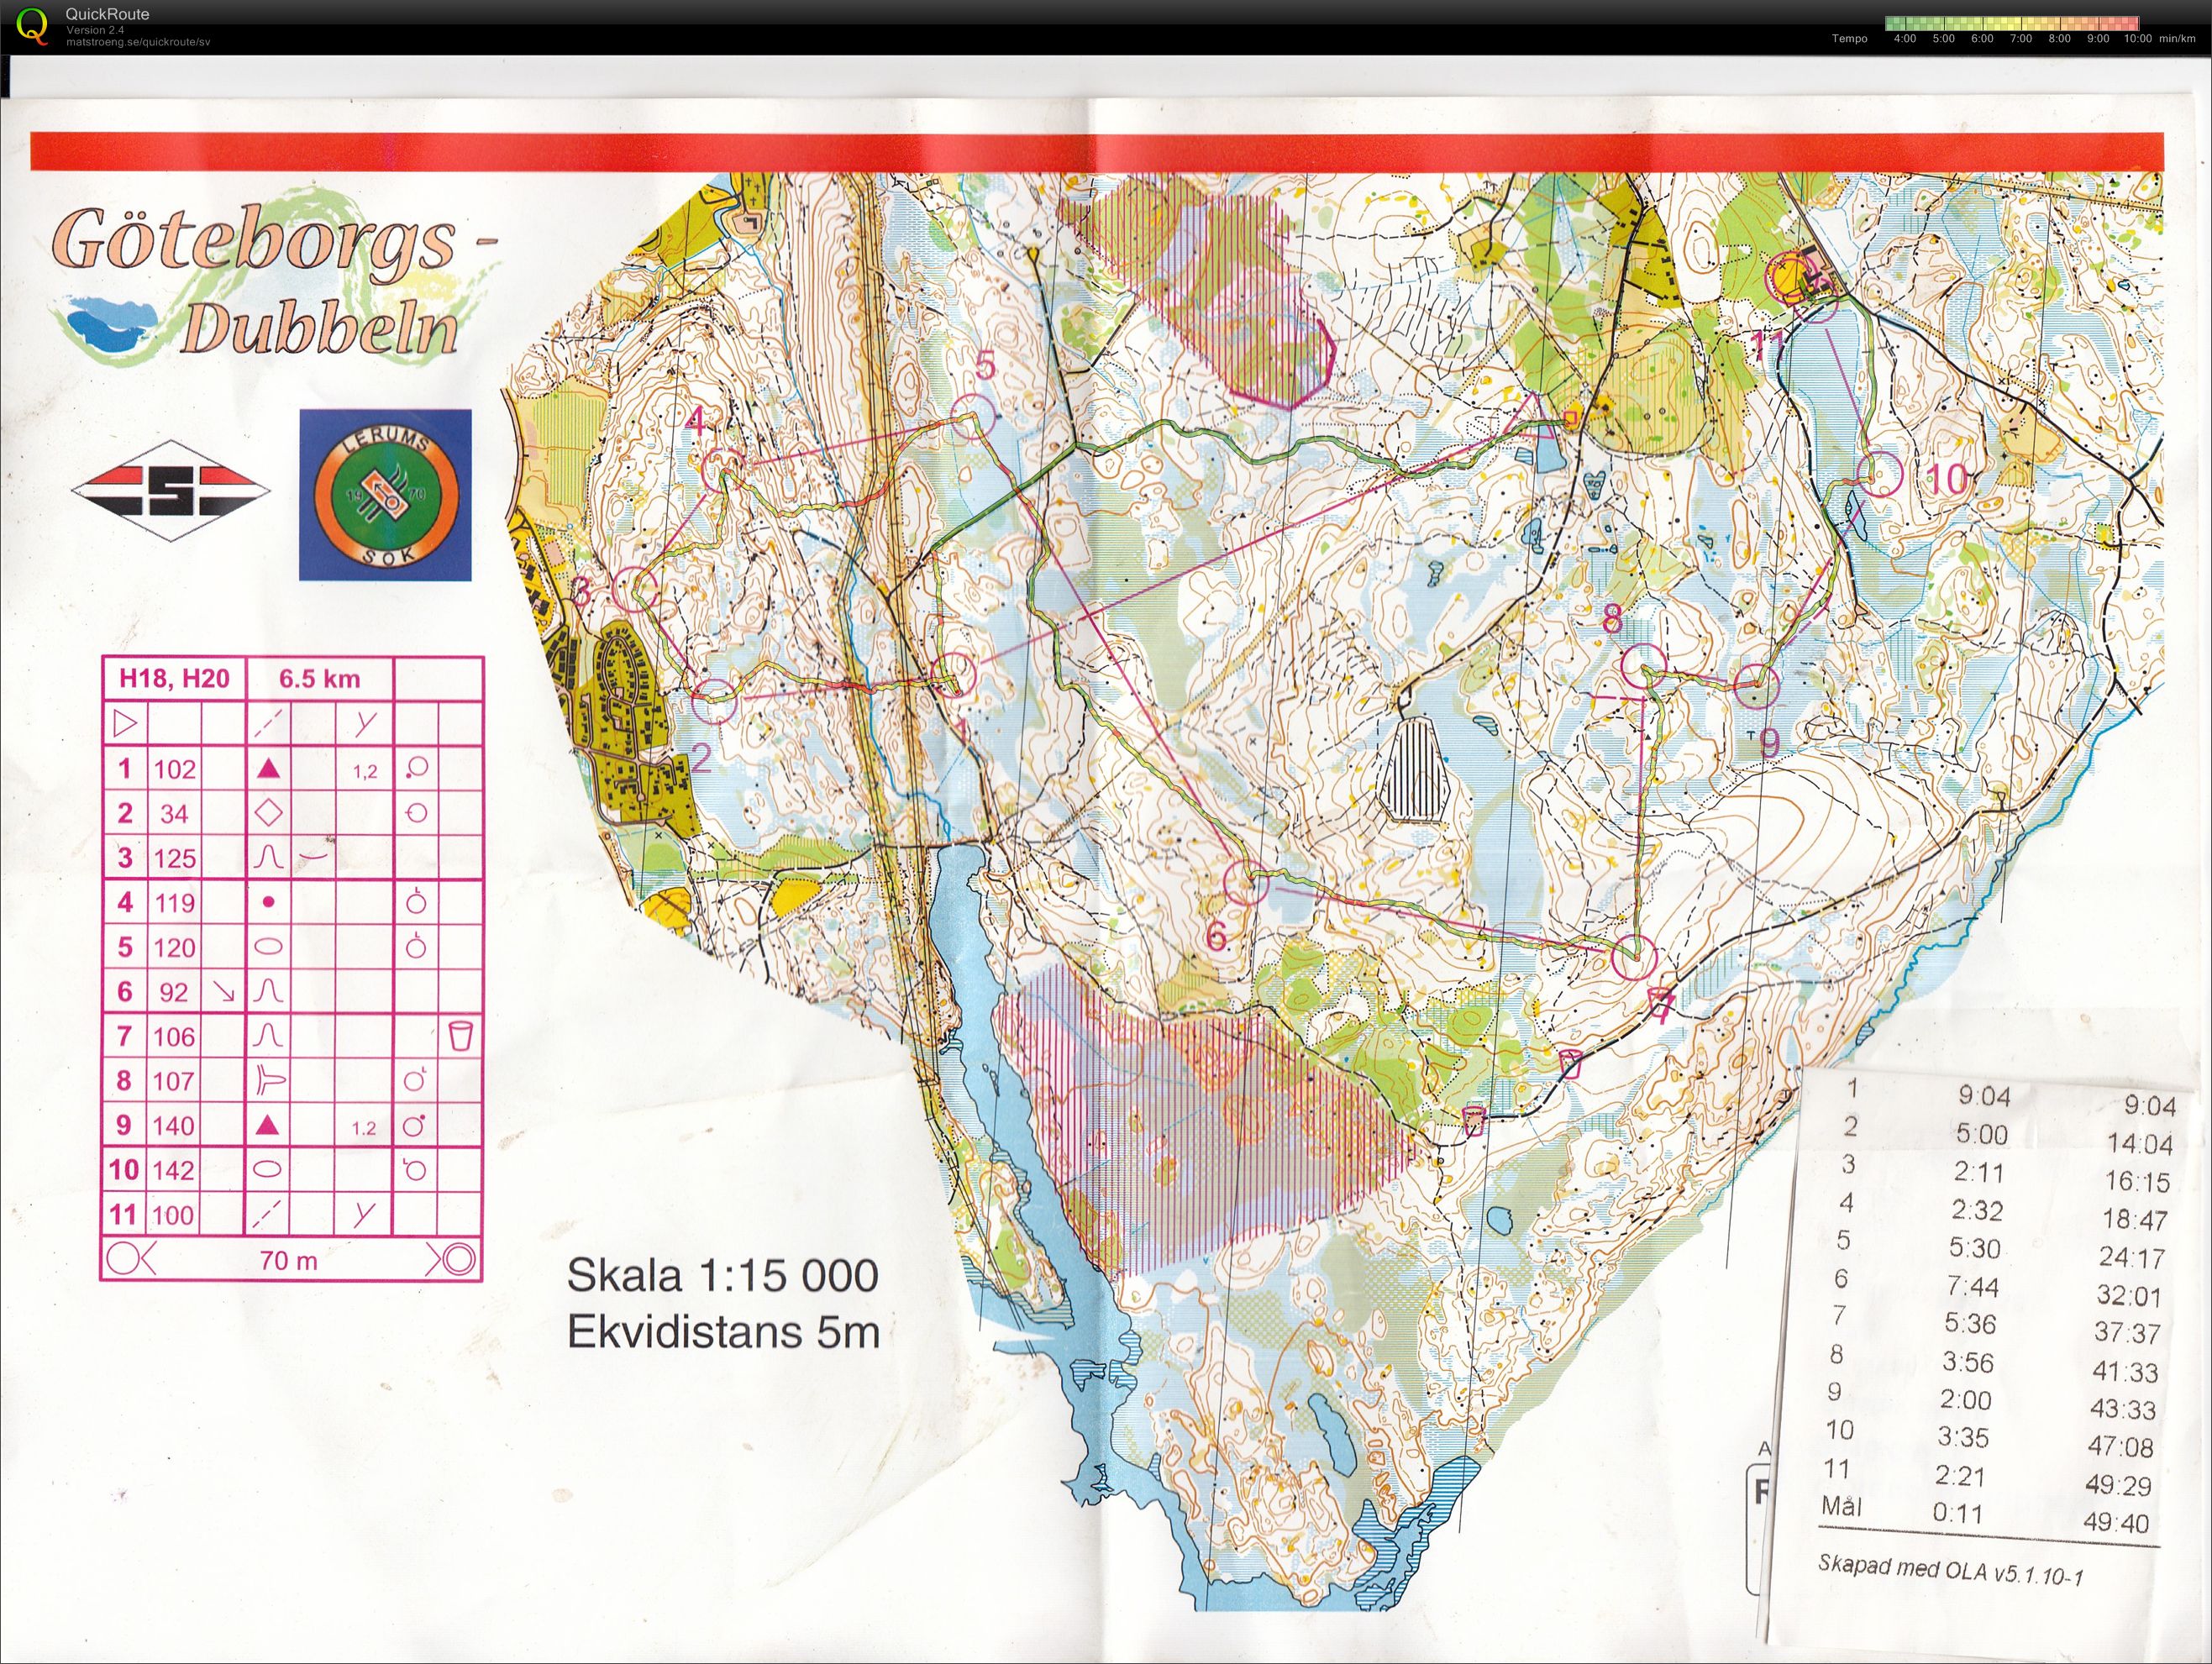Viewport: 2212px width, 1664px height.
Task: Click the hill symbol in description row 3
Action: coord(269,857)
